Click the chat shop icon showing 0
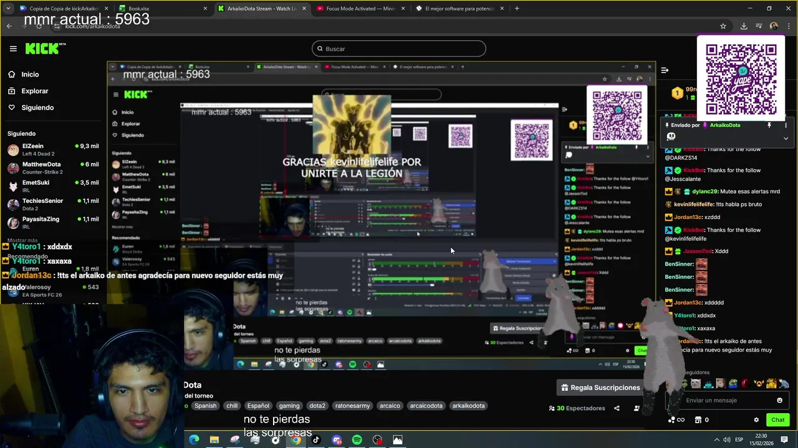Screen dimensions: 798x448 pyautogui.click(x=701, y=420)
